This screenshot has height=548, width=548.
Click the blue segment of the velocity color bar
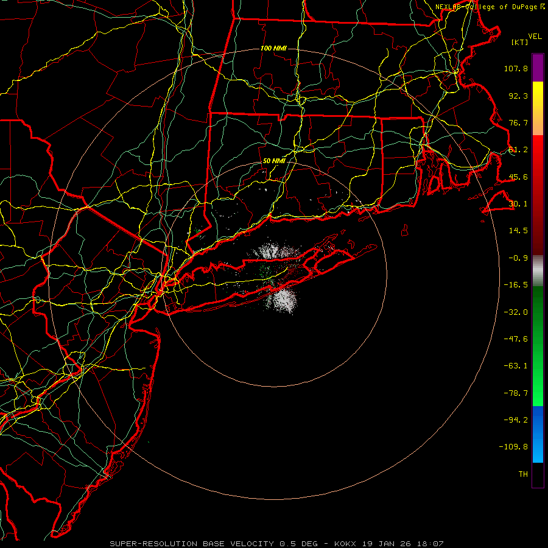(x=538, y=434)
